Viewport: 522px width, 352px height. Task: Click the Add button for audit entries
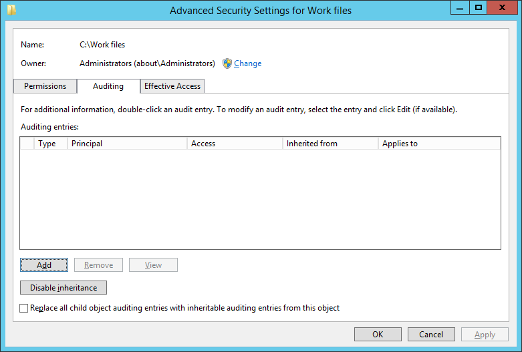(x=44, y=265)
